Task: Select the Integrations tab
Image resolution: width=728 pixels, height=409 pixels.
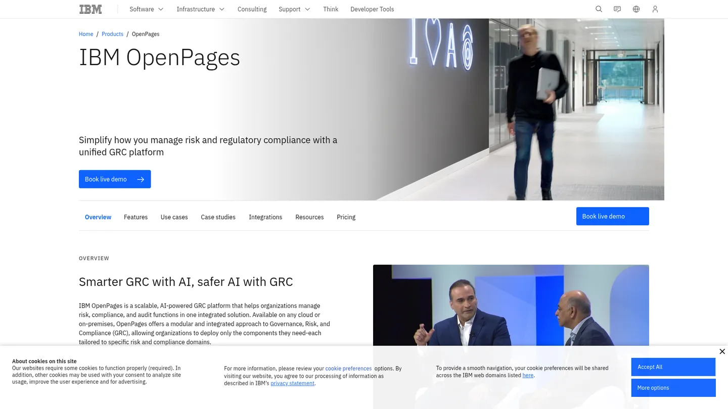Action: coord(265,217)
